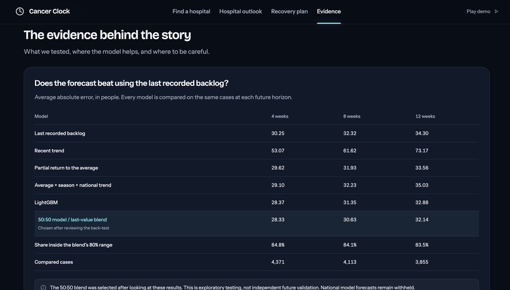
Task: Open the Find a hospital tab
Action: 191,11
